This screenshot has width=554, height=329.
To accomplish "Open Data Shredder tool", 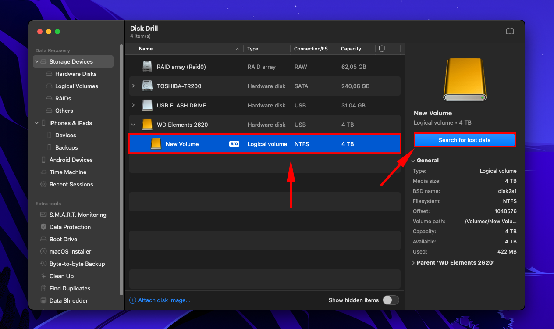I will tap(69, 300).
